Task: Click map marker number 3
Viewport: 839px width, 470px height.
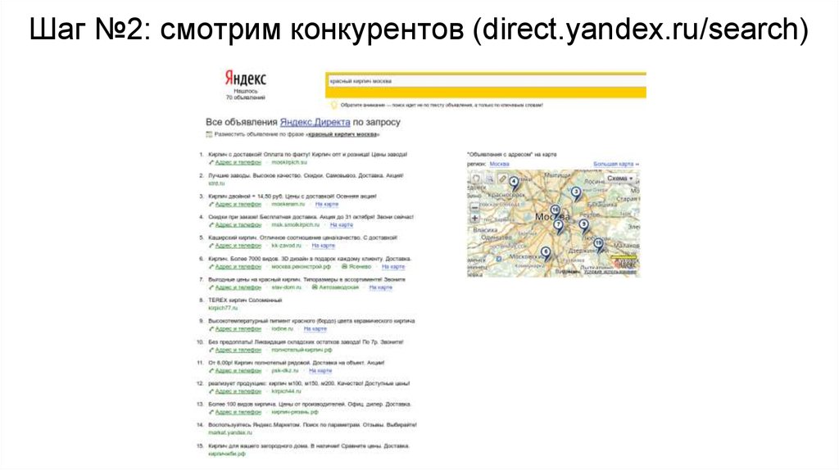Action: pyautogui.click(x=576, y=192)
